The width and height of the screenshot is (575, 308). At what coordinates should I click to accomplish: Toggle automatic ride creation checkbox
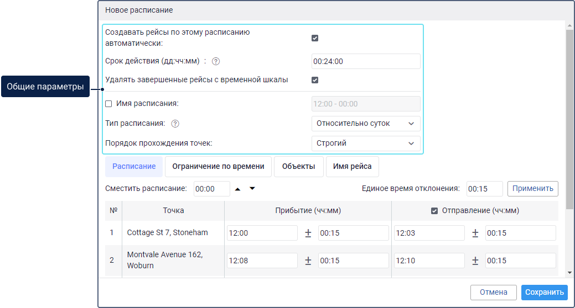(x=315, y=38)
